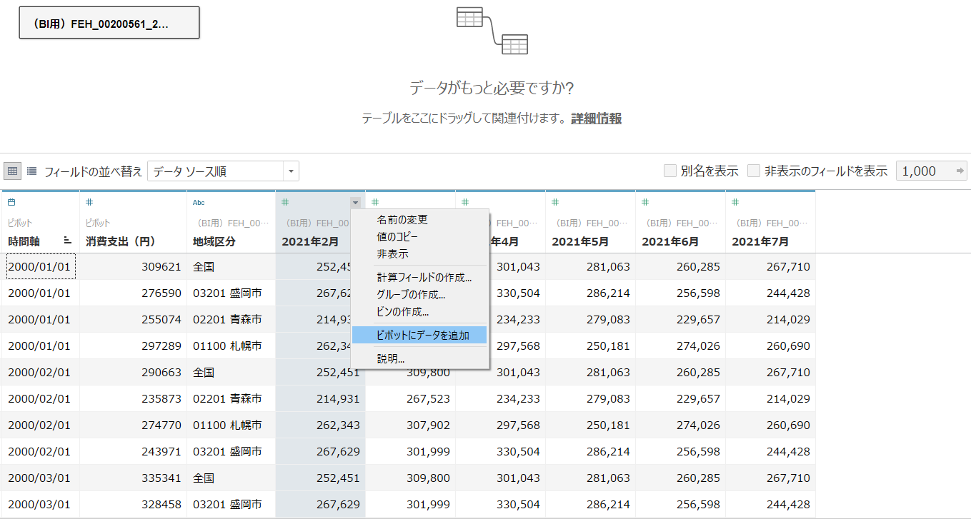Enable 非表示のフィールドを表示 checkbox
This screenshot has height=519, width=971.
[x=754, y=171]
